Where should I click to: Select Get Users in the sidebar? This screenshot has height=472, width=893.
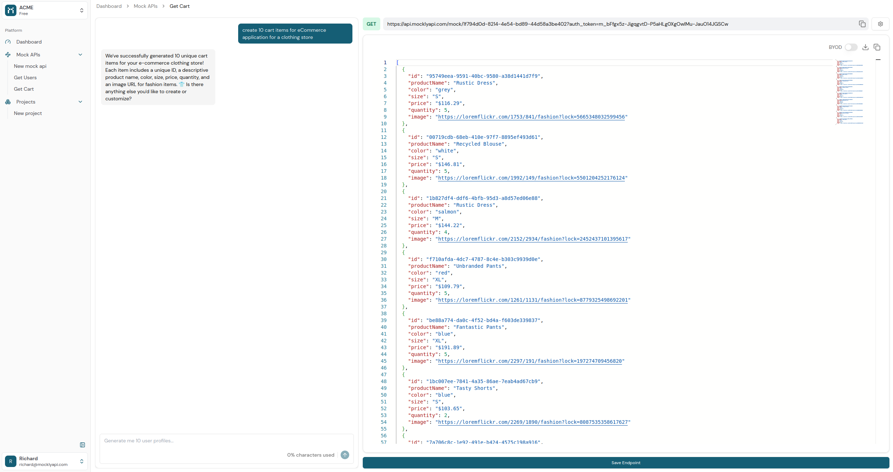click(25, 77)
